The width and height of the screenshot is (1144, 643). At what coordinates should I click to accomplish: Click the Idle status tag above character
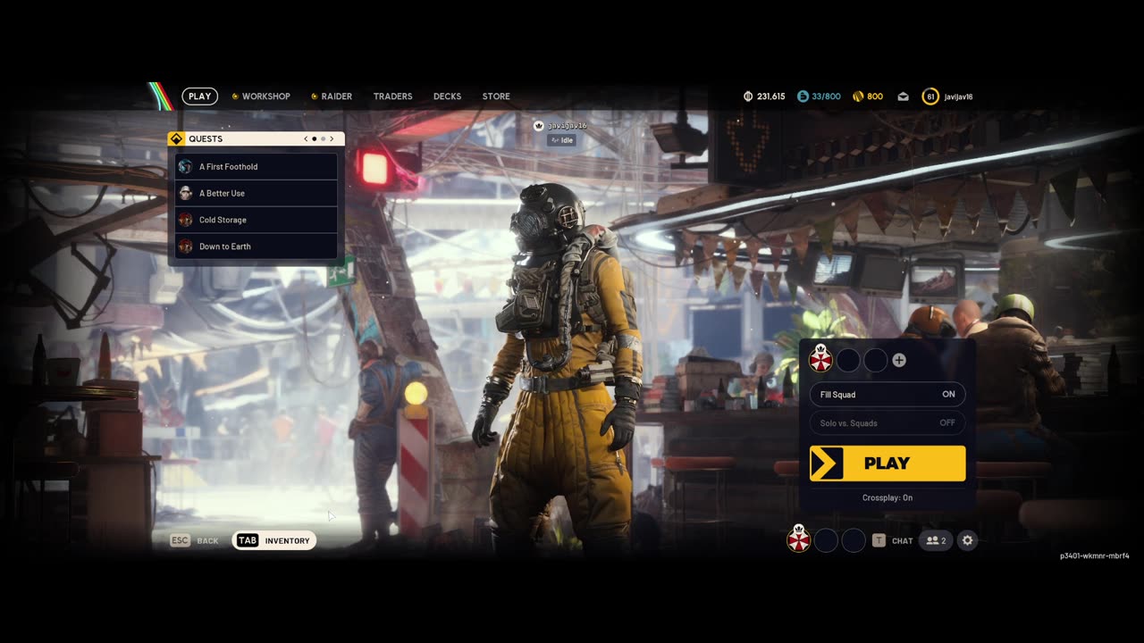pyautogui.click(x=562, y=140)
